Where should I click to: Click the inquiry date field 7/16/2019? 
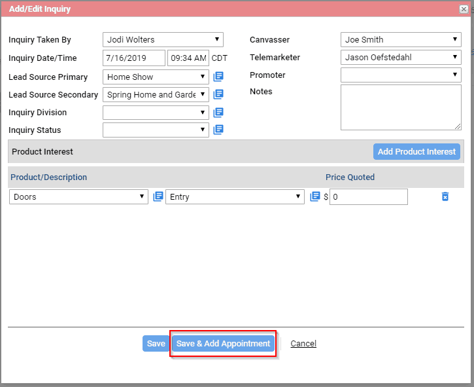[x=134, y=58]
